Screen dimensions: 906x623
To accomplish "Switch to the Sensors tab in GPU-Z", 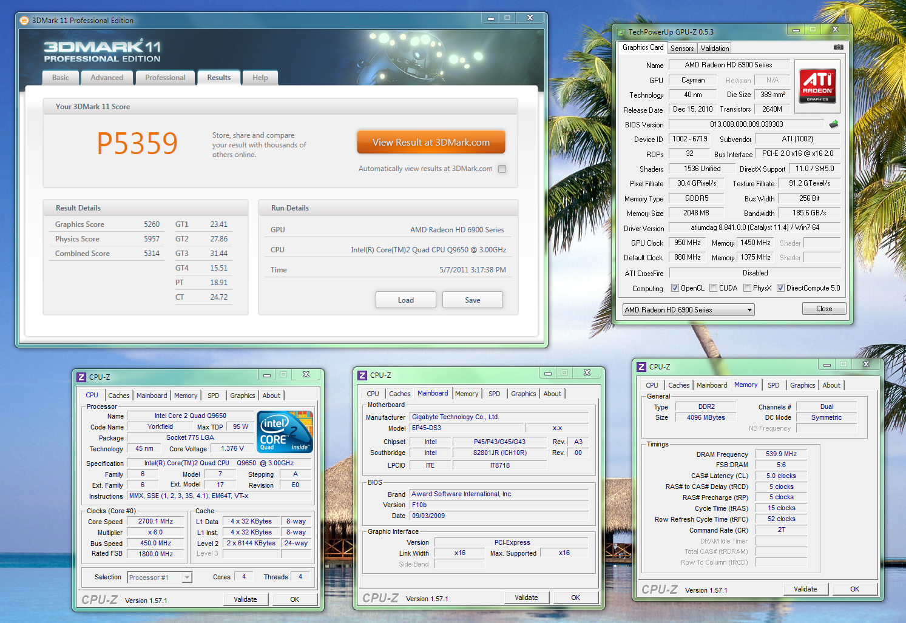I will [x=682, y=49].
